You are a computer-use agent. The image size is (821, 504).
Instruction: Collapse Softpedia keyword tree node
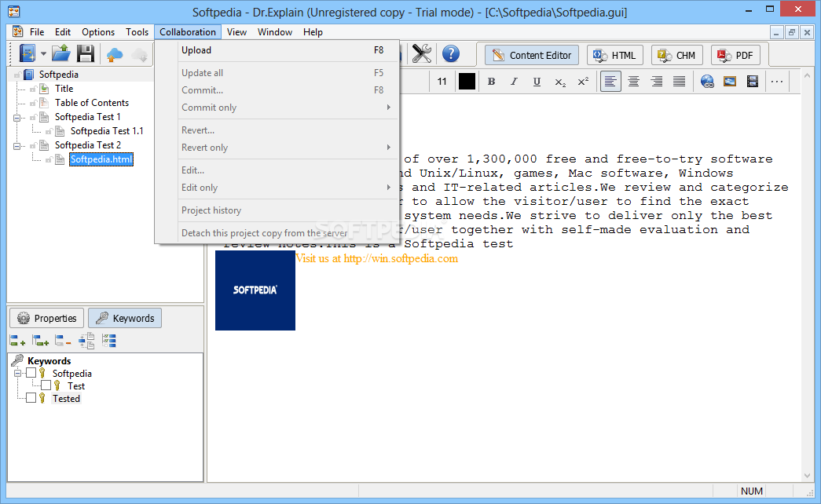(x=18, y=373)
